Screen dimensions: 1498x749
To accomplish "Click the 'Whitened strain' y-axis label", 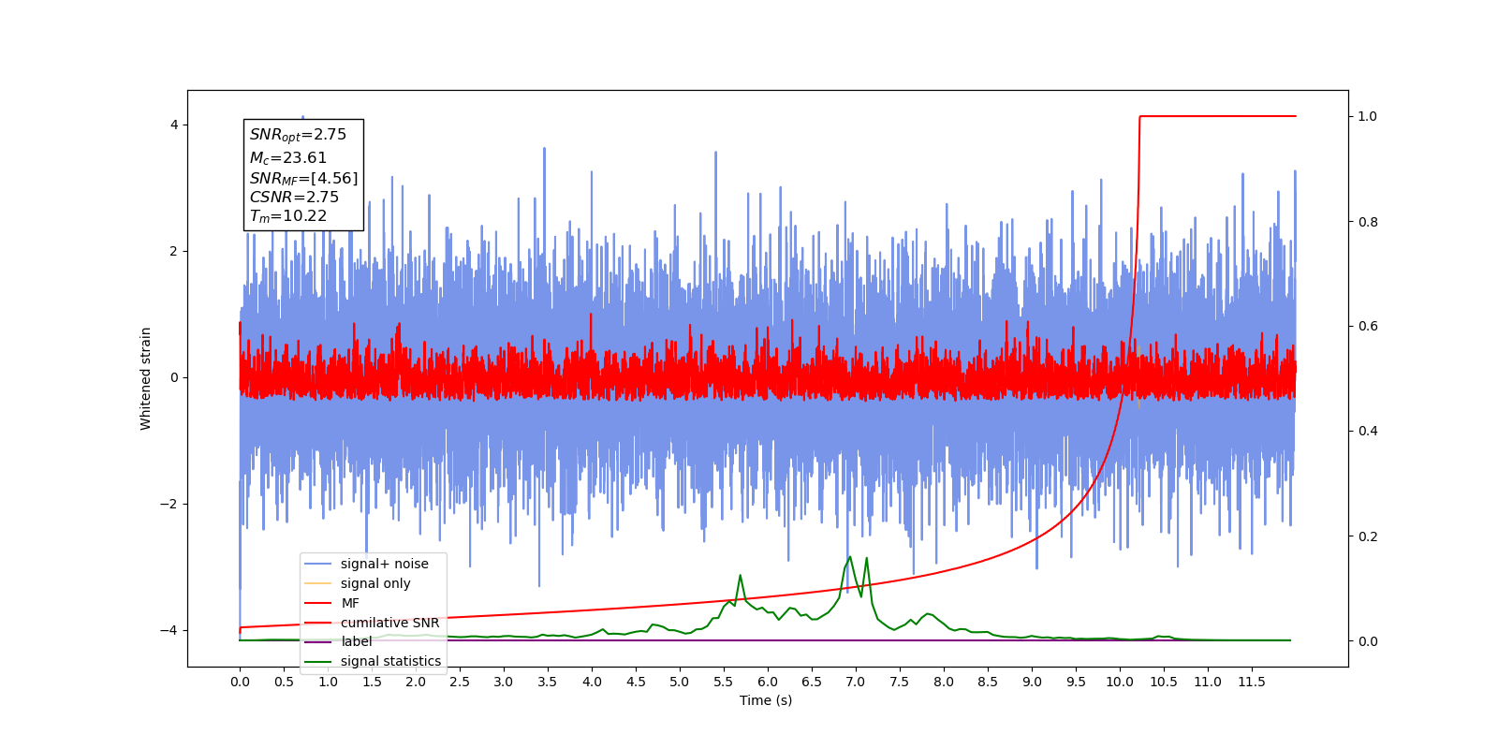I will point(146,378).
